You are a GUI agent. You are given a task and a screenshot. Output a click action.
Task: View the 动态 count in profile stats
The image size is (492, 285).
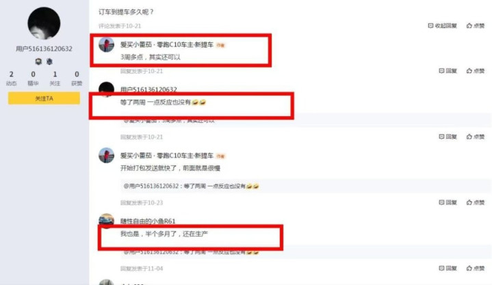(x=12, y=78)
